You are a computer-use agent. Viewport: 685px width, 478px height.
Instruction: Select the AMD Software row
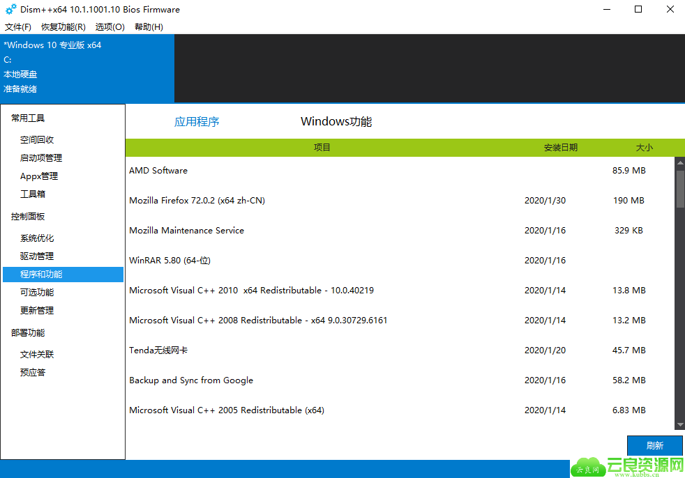(400, 171)
